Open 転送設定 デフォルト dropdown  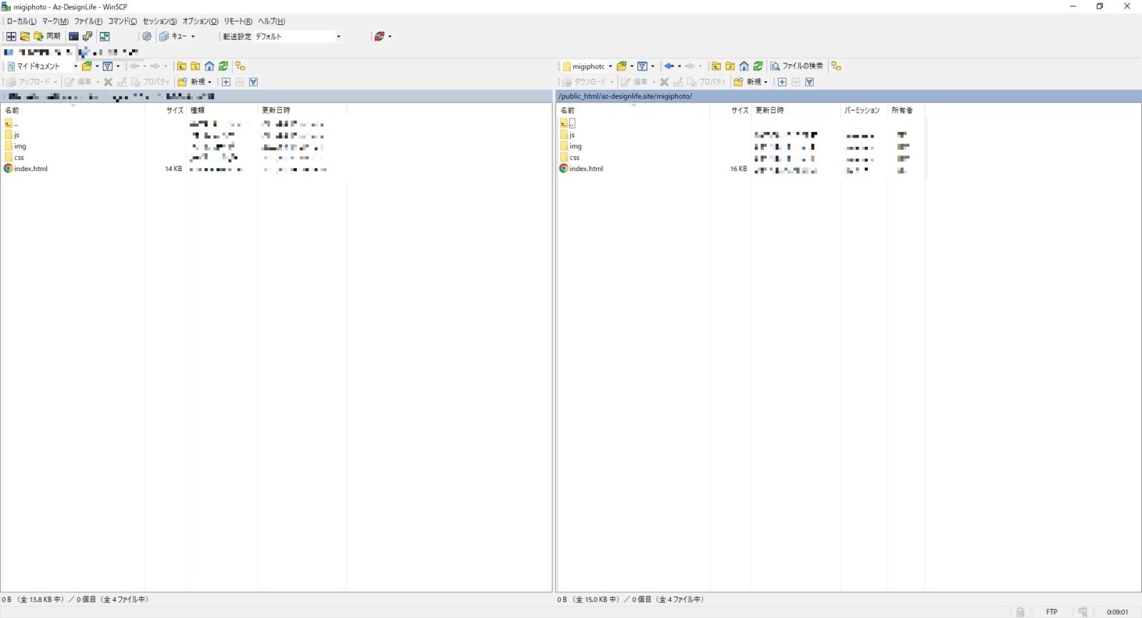[338, 36]
